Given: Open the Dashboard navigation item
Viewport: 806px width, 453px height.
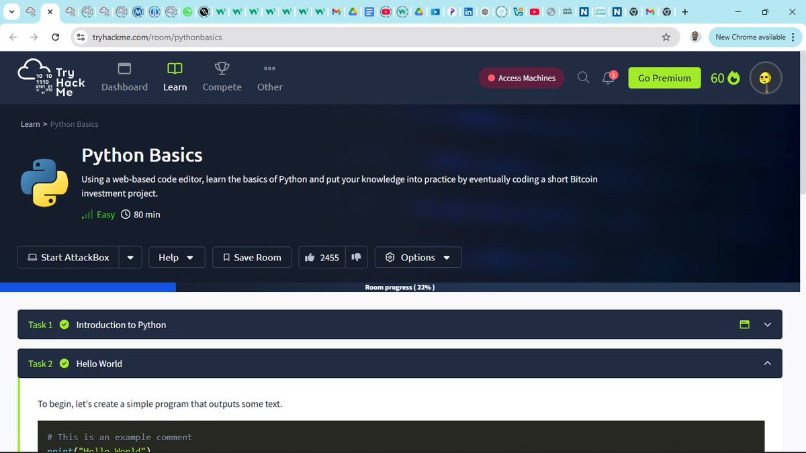Looking at the screenshot, I should coord(124,77).
